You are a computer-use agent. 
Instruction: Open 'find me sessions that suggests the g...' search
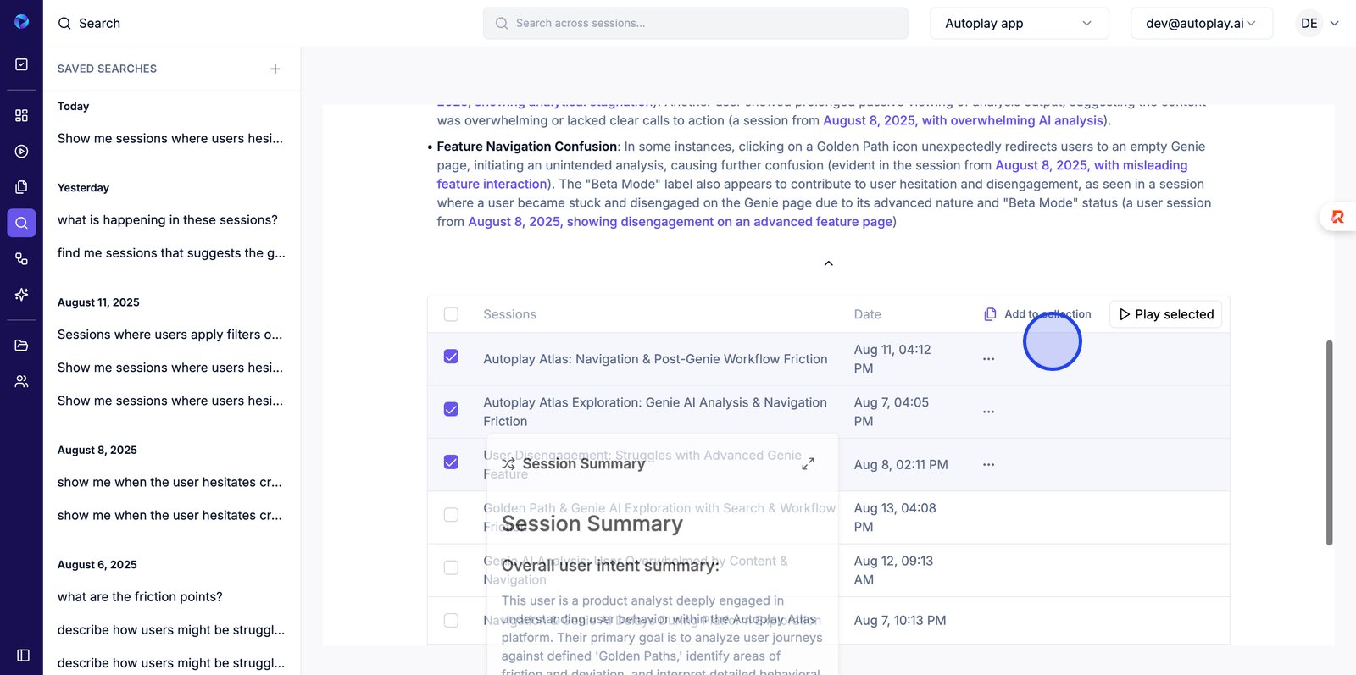pyautogui.click(x=170, y=253)
